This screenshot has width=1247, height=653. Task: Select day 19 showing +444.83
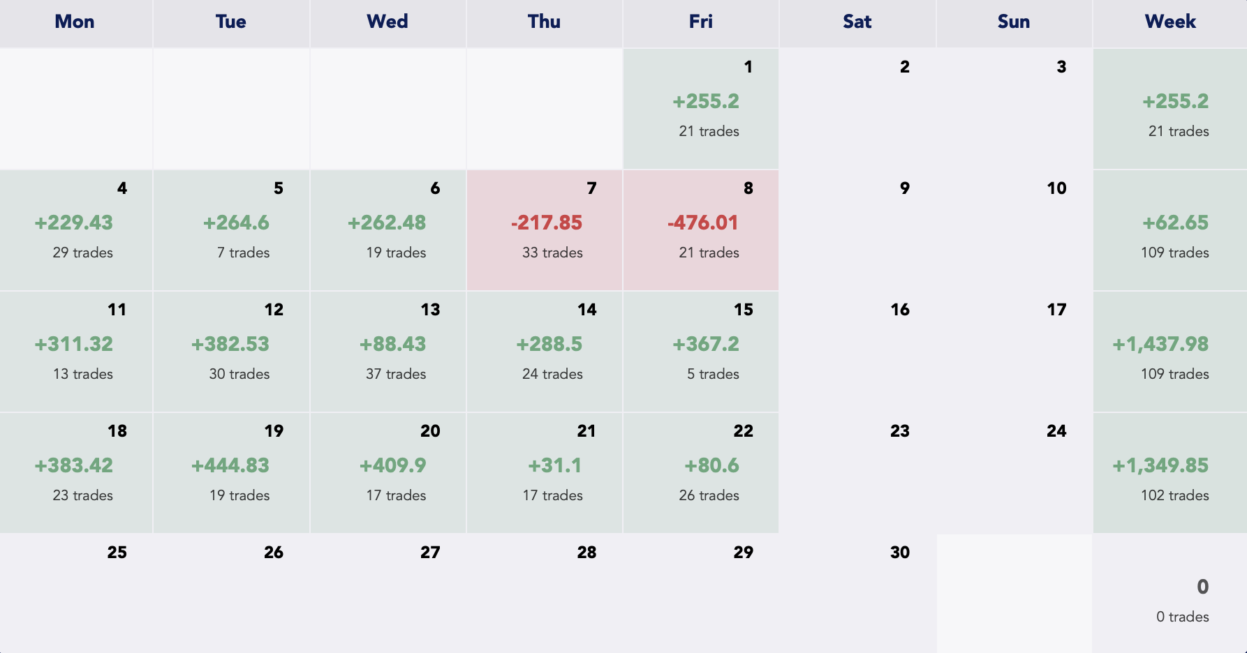click(x=231, y=473)
